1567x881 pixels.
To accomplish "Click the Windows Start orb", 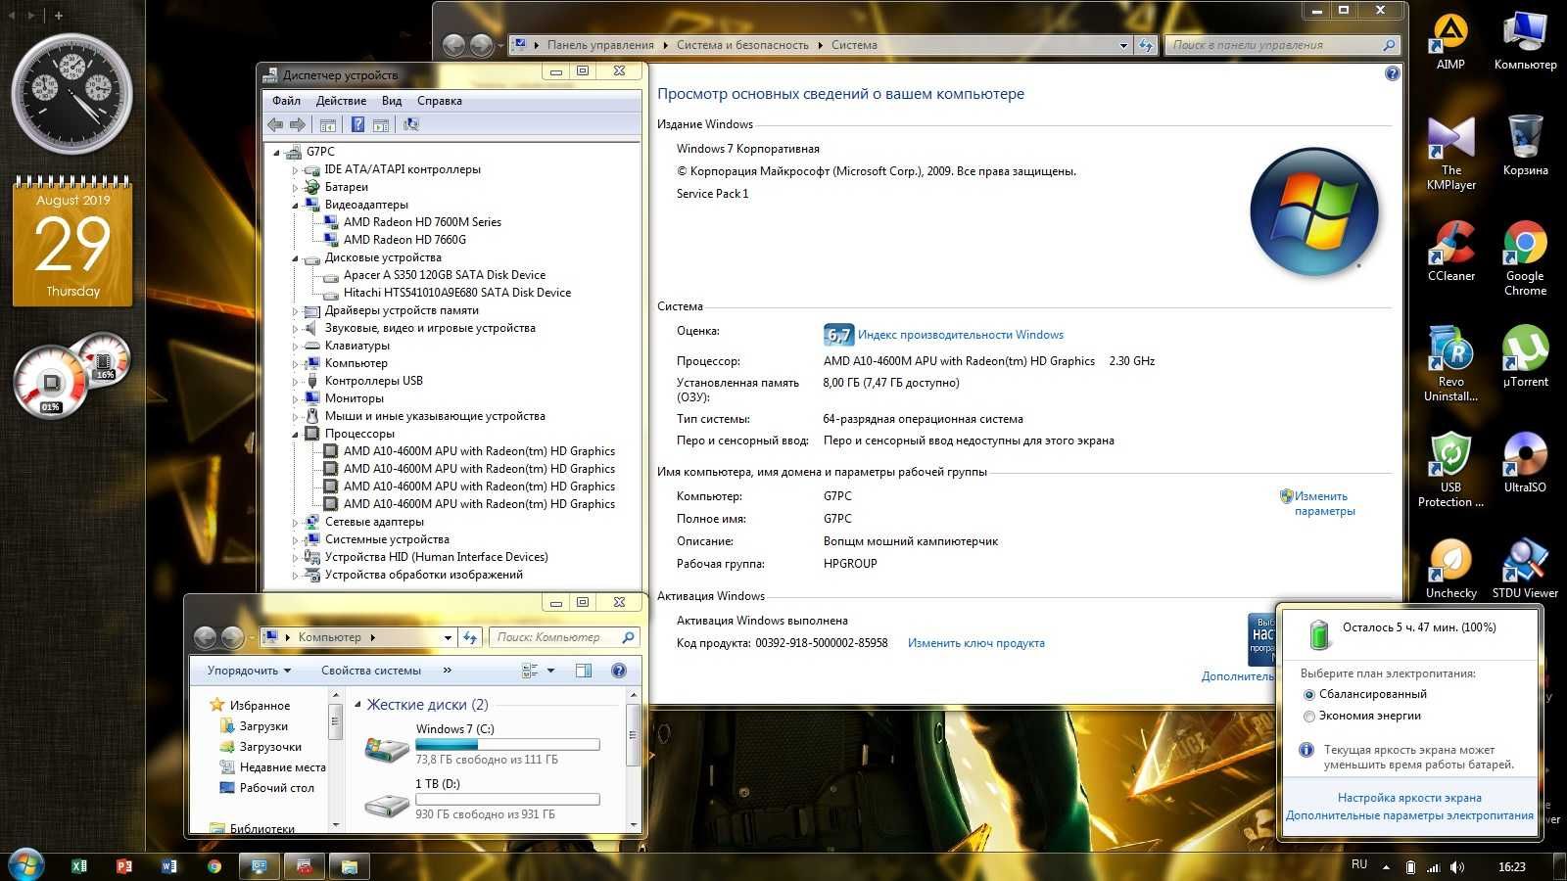I will [x=25, y=865].
